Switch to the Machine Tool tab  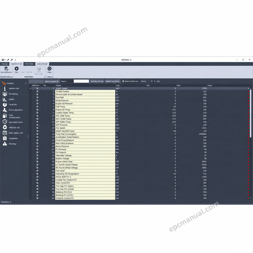tap(16, 64)
